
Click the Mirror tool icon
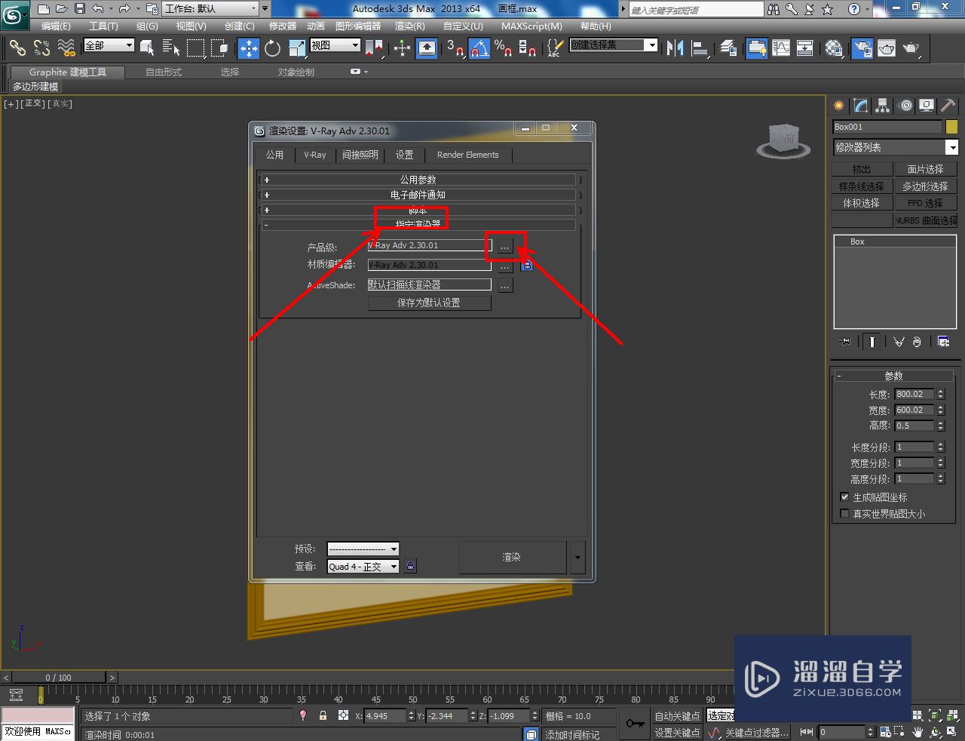[675, 48]
